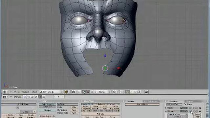
Task: Toggle Mirror apply-to-editing-cage icon
Action: pos(191,108)
